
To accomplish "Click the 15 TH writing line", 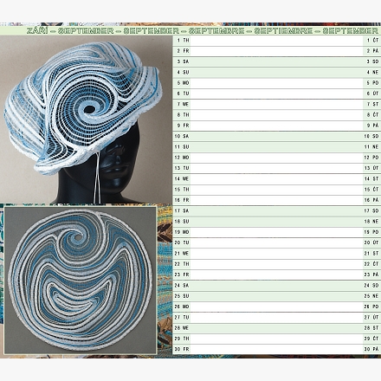I will [276, 190].
